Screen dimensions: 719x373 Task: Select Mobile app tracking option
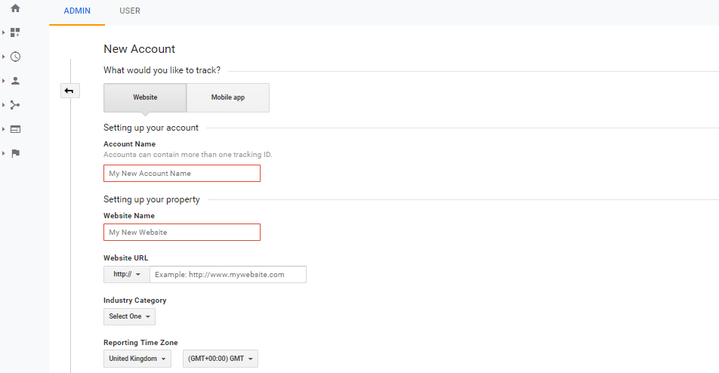tap(228, 97)
